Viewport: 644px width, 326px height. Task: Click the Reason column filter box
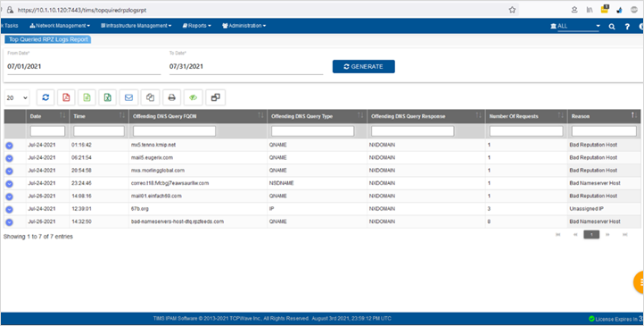click(604, 131)
